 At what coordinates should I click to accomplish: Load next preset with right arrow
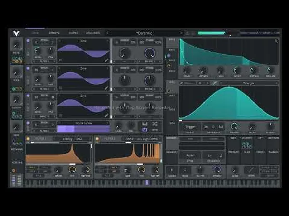coord(181,33)
